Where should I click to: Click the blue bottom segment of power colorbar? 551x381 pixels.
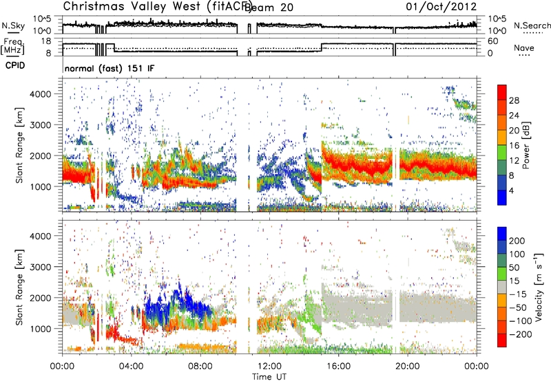tap(502, 198)
